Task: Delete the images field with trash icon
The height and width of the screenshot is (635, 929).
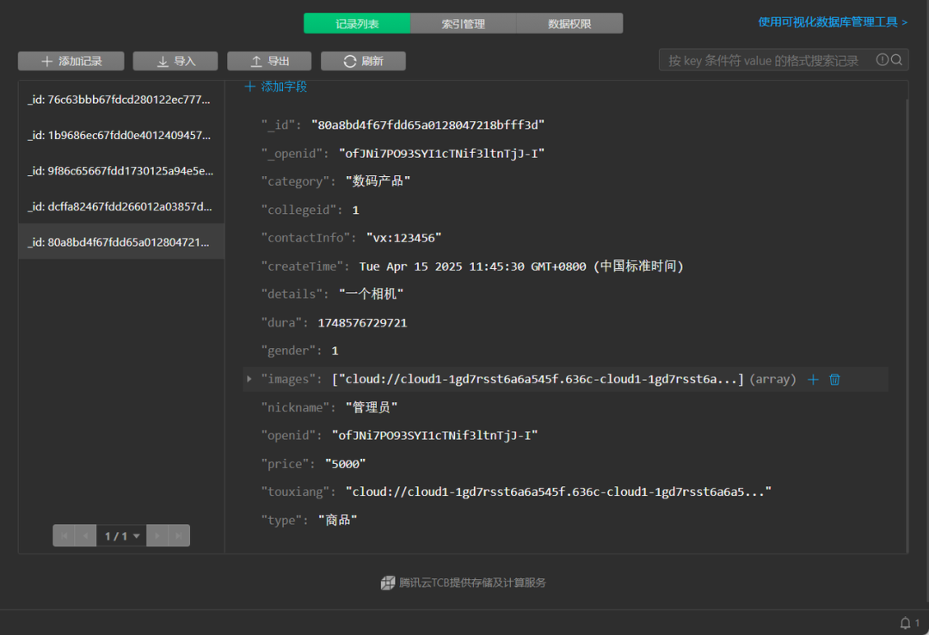Action: [834, 379]
